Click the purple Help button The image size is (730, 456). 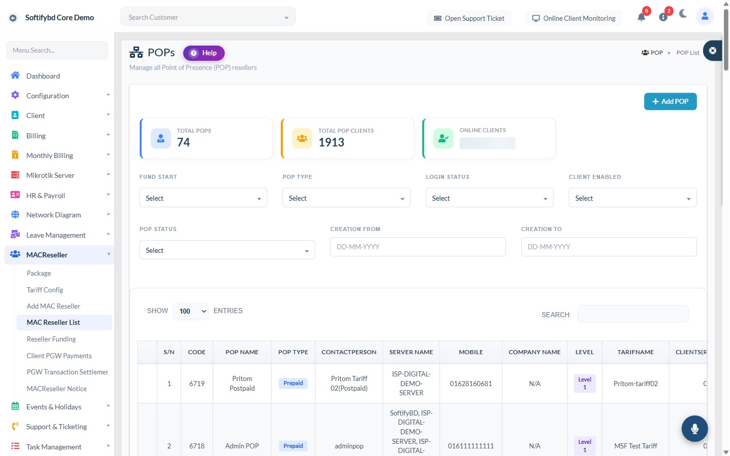pyautogui.click(x=204, y=53)
